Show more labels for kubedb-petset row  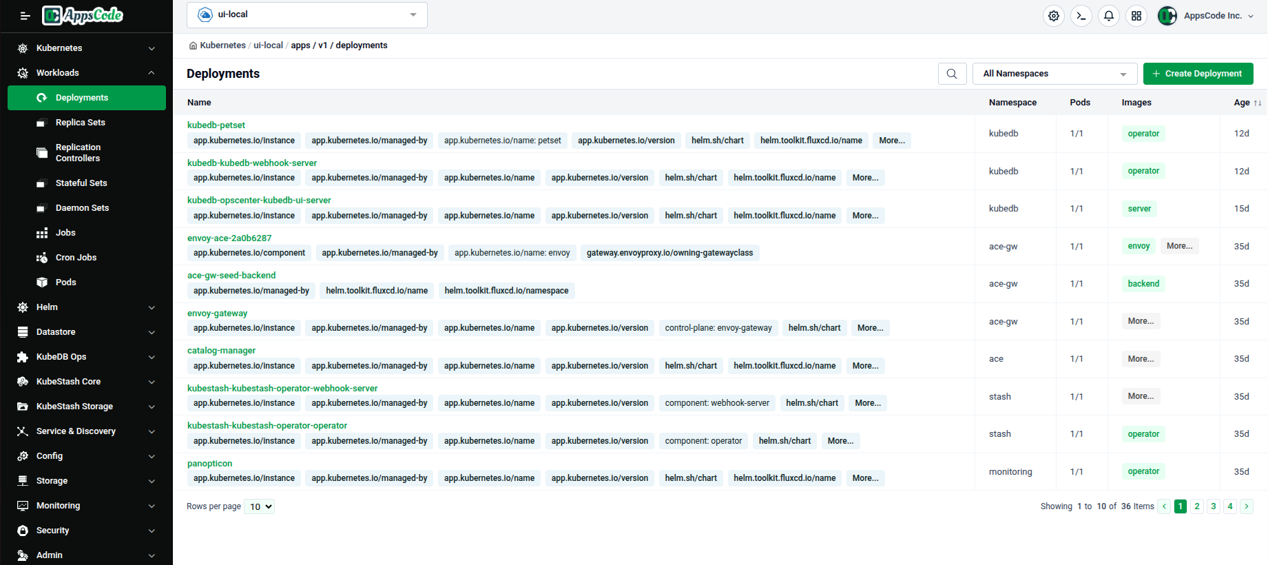pos(892,141)
